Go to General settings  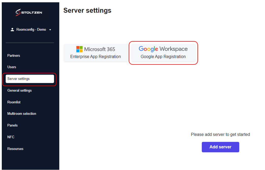click(19, 90)
